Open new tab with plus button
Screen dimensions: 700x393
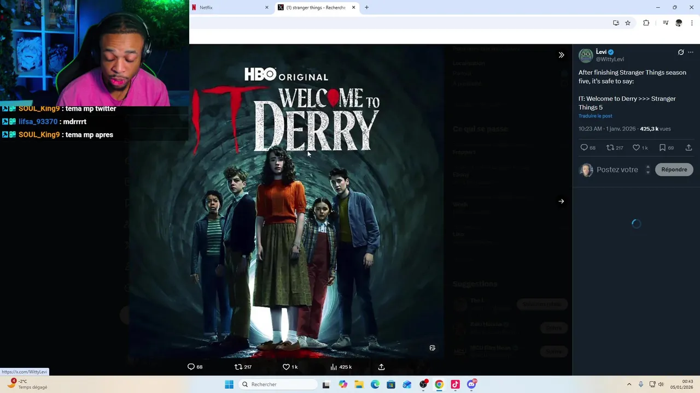click(x=366, y=8)
